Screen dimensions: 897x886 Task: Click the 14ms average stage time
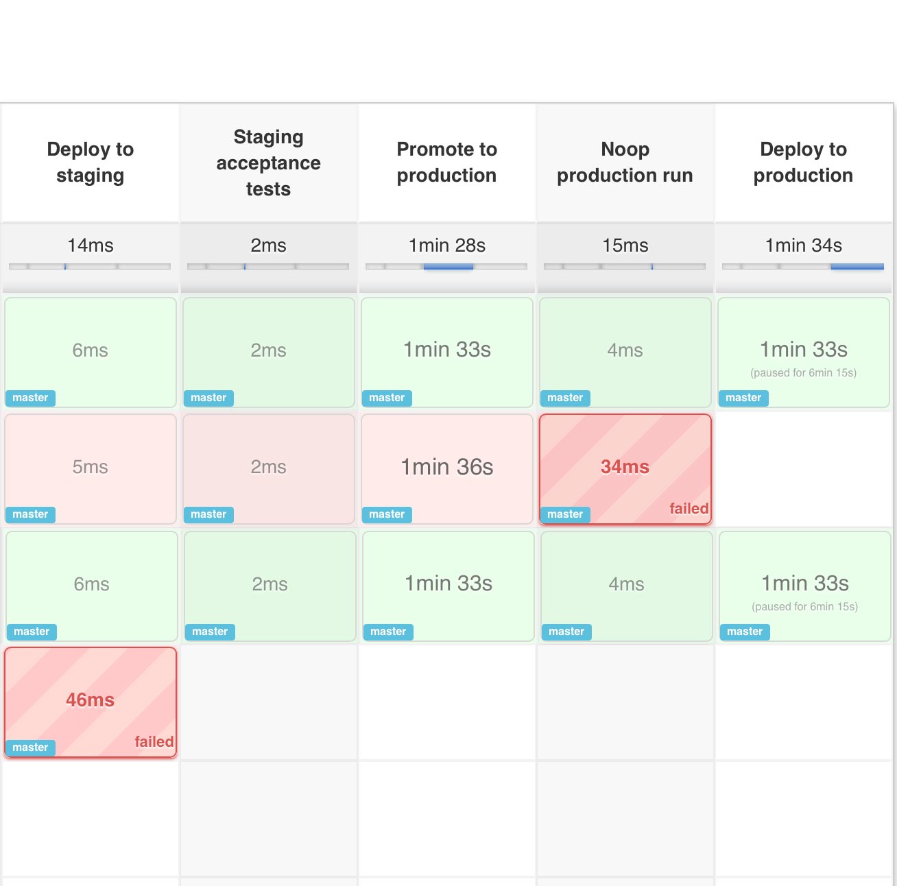tap(91, 246)
